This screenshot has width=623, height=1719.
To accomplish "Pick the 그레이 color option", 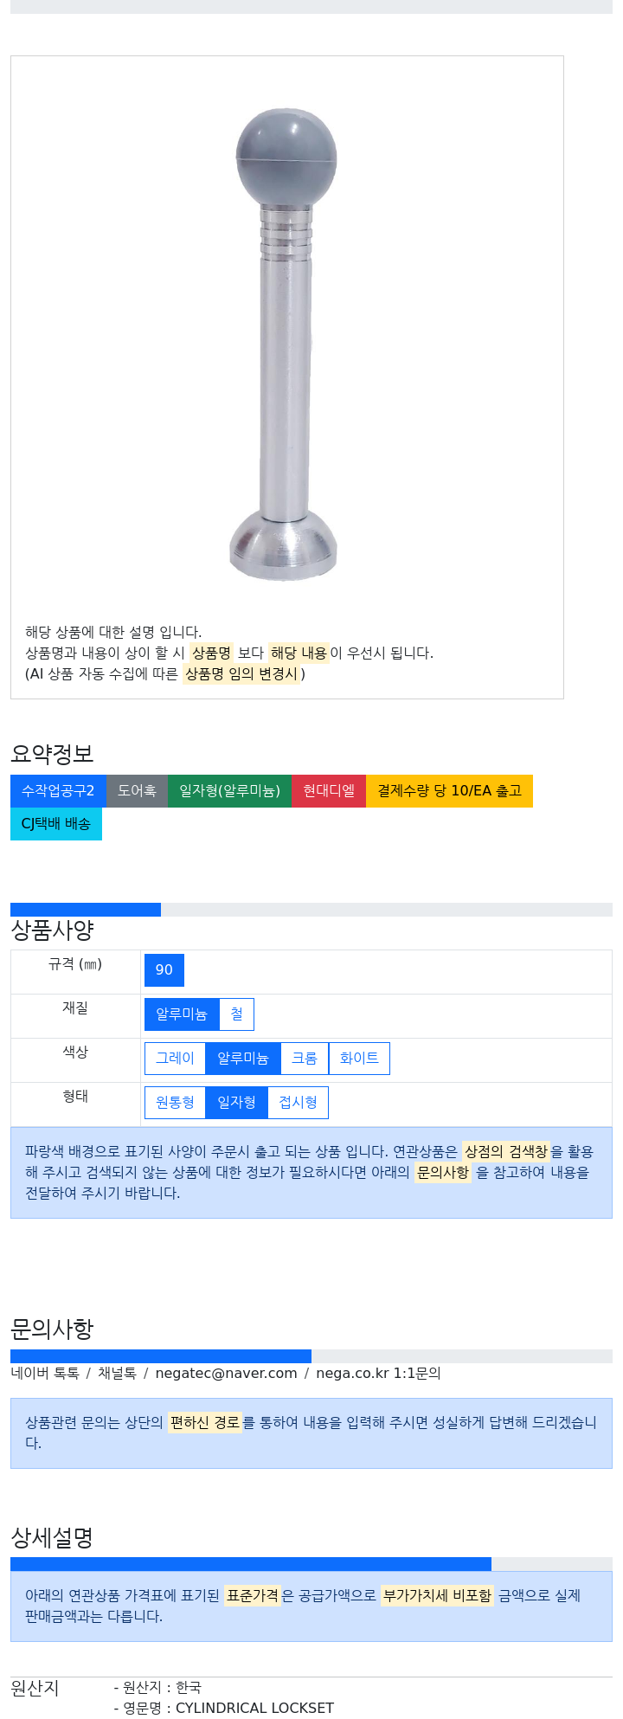I will (x=175, y=1059).
